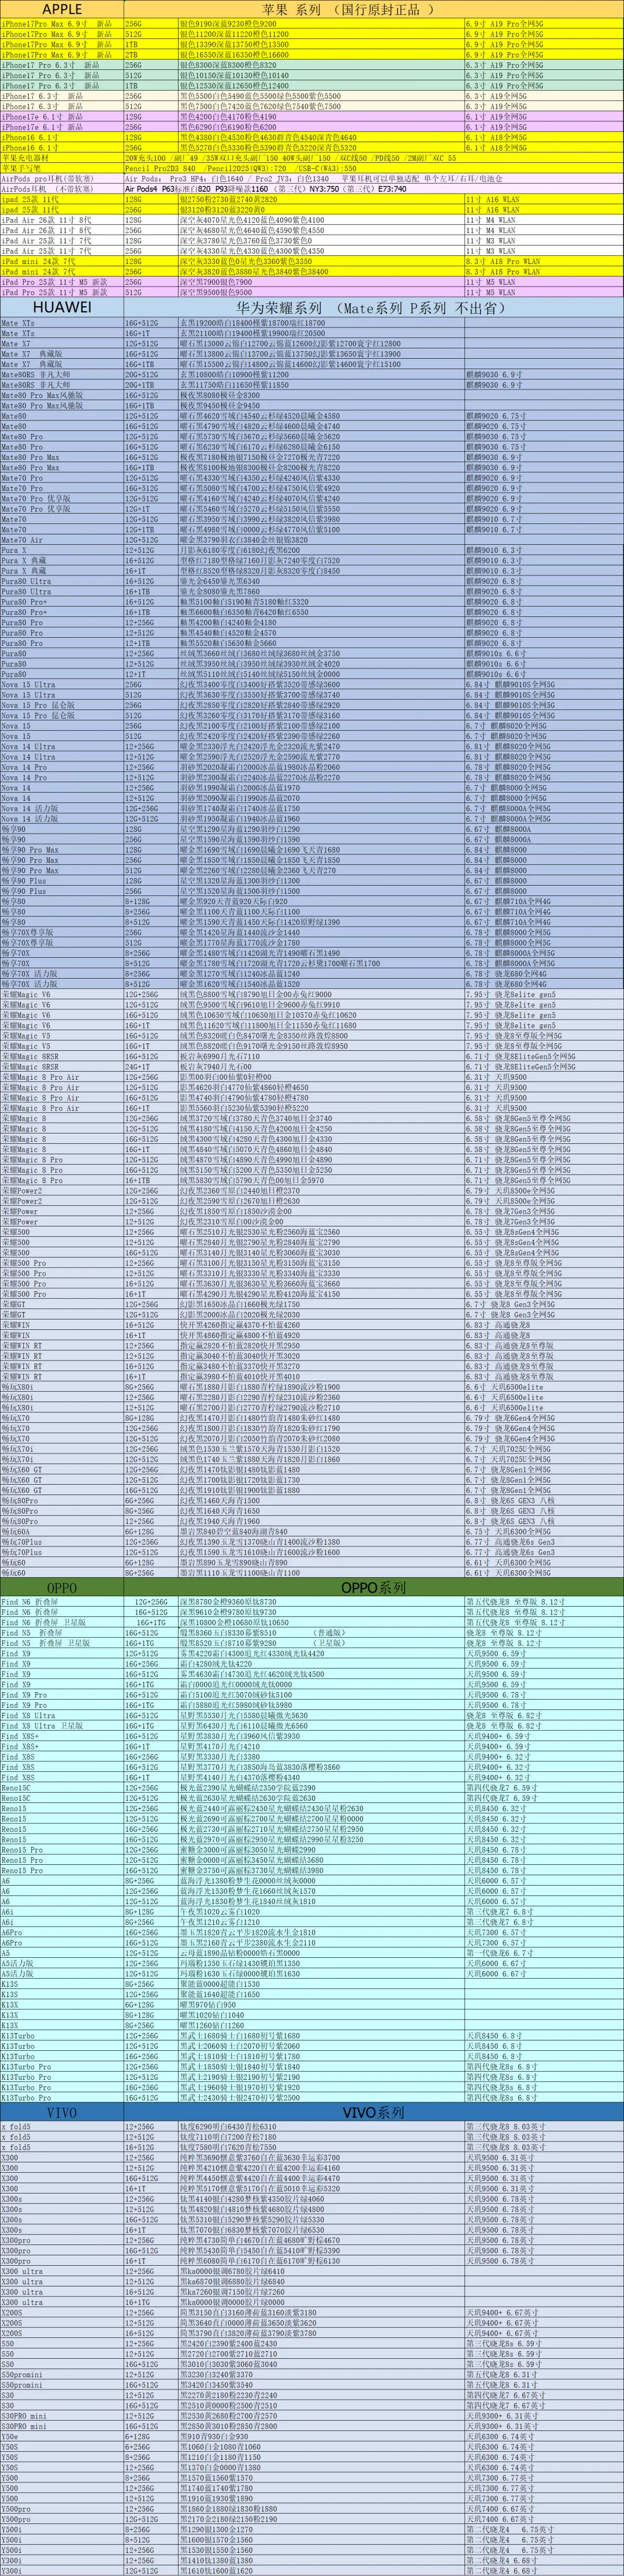Click the OPPO系列 section title

(373, 1587)
